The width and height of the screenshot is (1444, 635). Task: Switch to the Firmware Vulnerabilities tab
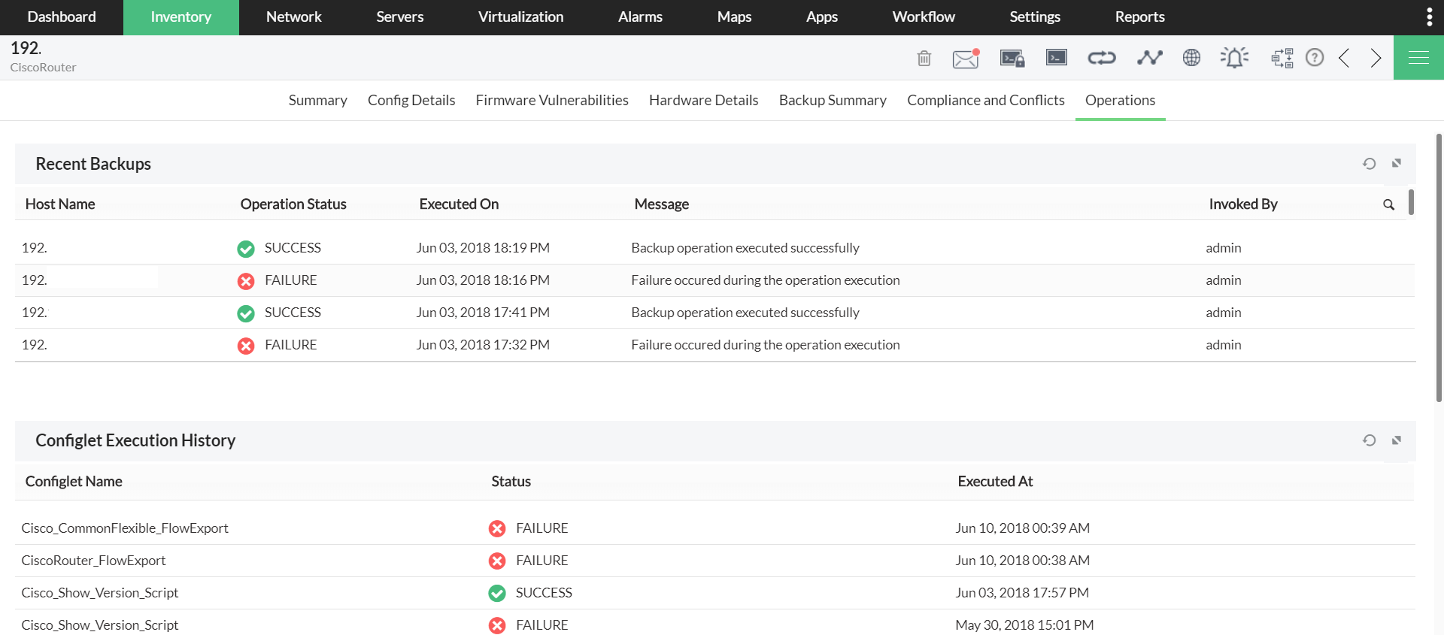(552, 100)
